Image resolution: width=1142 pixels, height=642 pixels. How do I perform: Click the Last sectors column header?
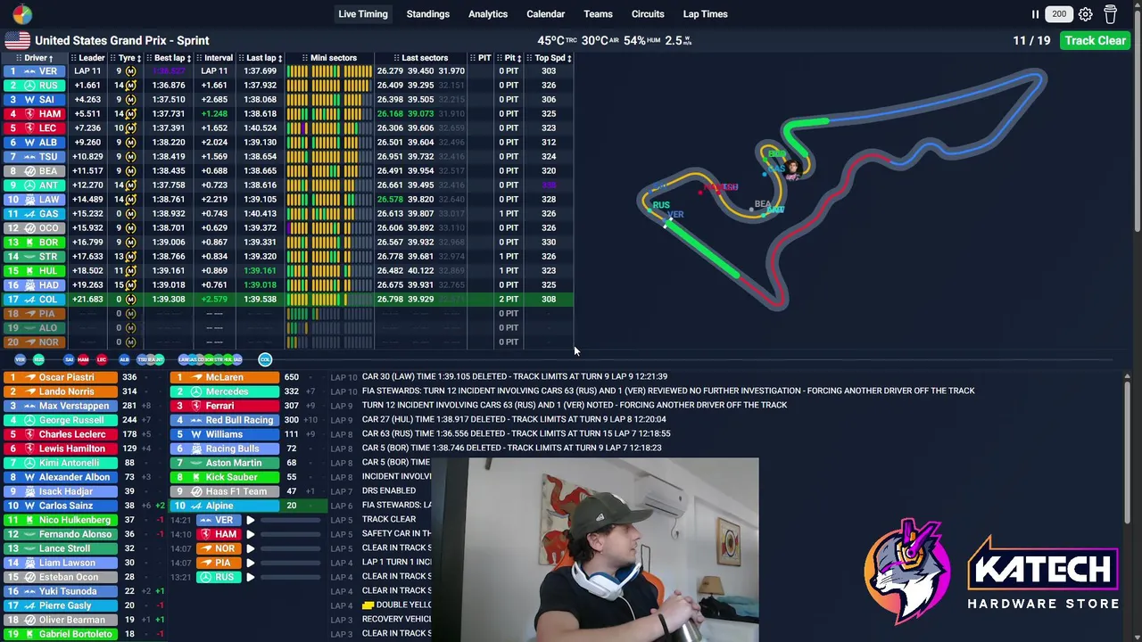click(x=423, y=58)
